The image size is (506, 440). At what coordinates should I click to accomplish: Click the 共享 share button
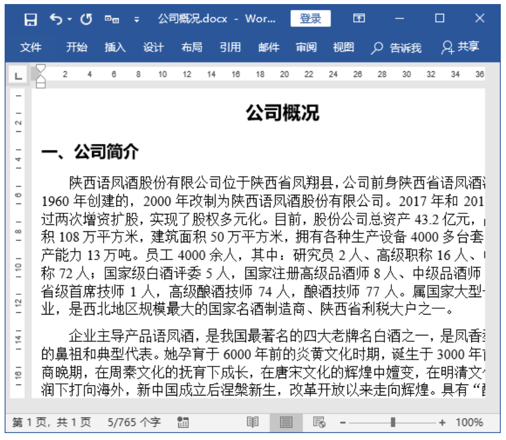(460, 47)
